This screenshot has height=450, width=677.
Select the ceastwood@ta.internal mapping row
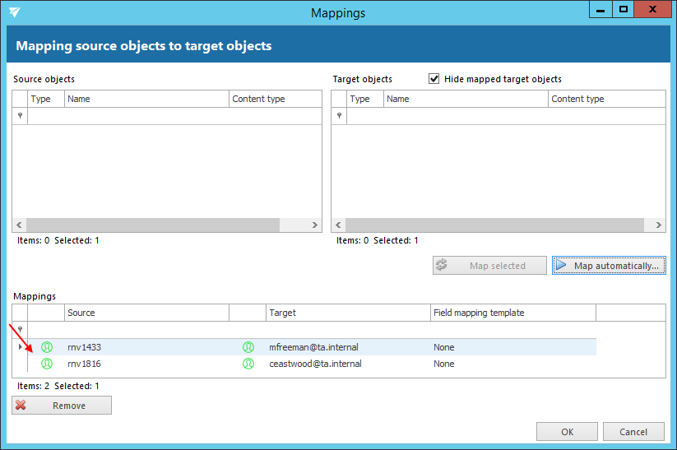[x=315, y=364]
